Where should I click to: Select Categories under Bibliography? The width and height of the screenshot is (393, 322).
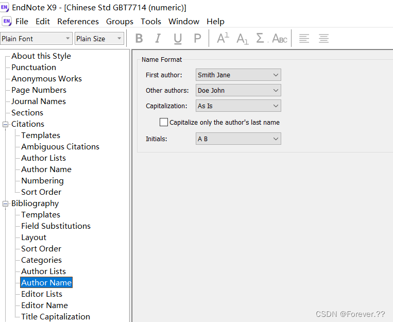click(x=41, y=260)
